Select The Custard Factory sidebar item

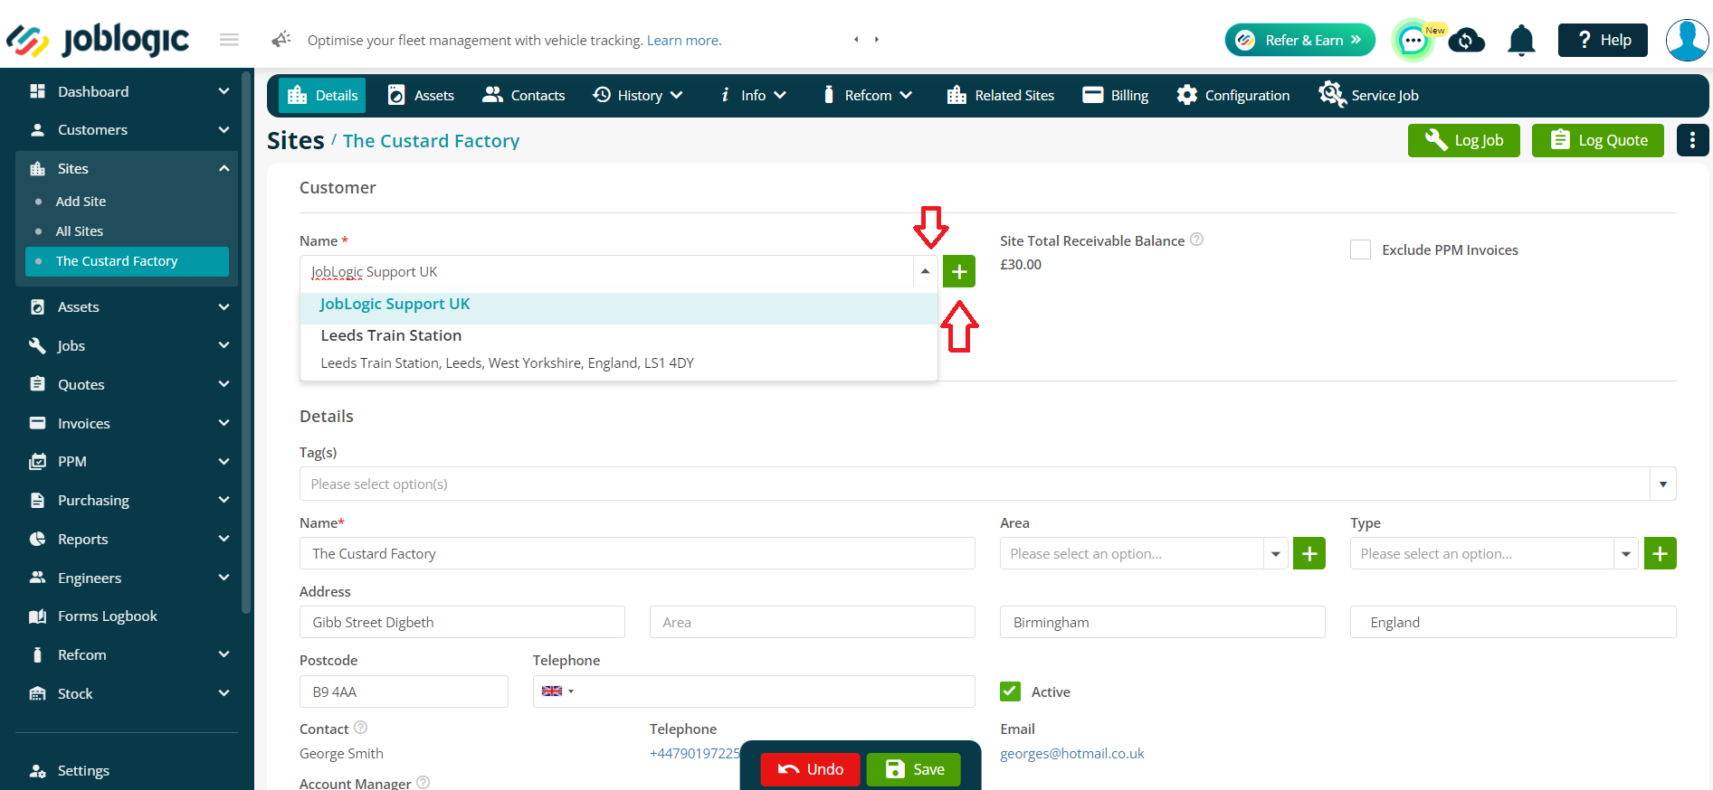127,261
